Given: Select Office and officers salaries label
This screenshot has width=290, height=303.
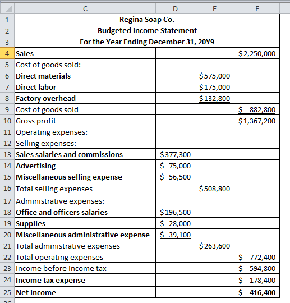Looking at the screenshot, I should click(x=85, y=212).
